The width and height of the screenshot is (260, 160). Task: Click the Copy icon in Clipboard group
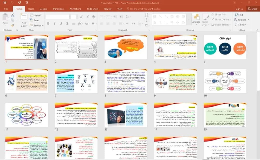point(12,20)
